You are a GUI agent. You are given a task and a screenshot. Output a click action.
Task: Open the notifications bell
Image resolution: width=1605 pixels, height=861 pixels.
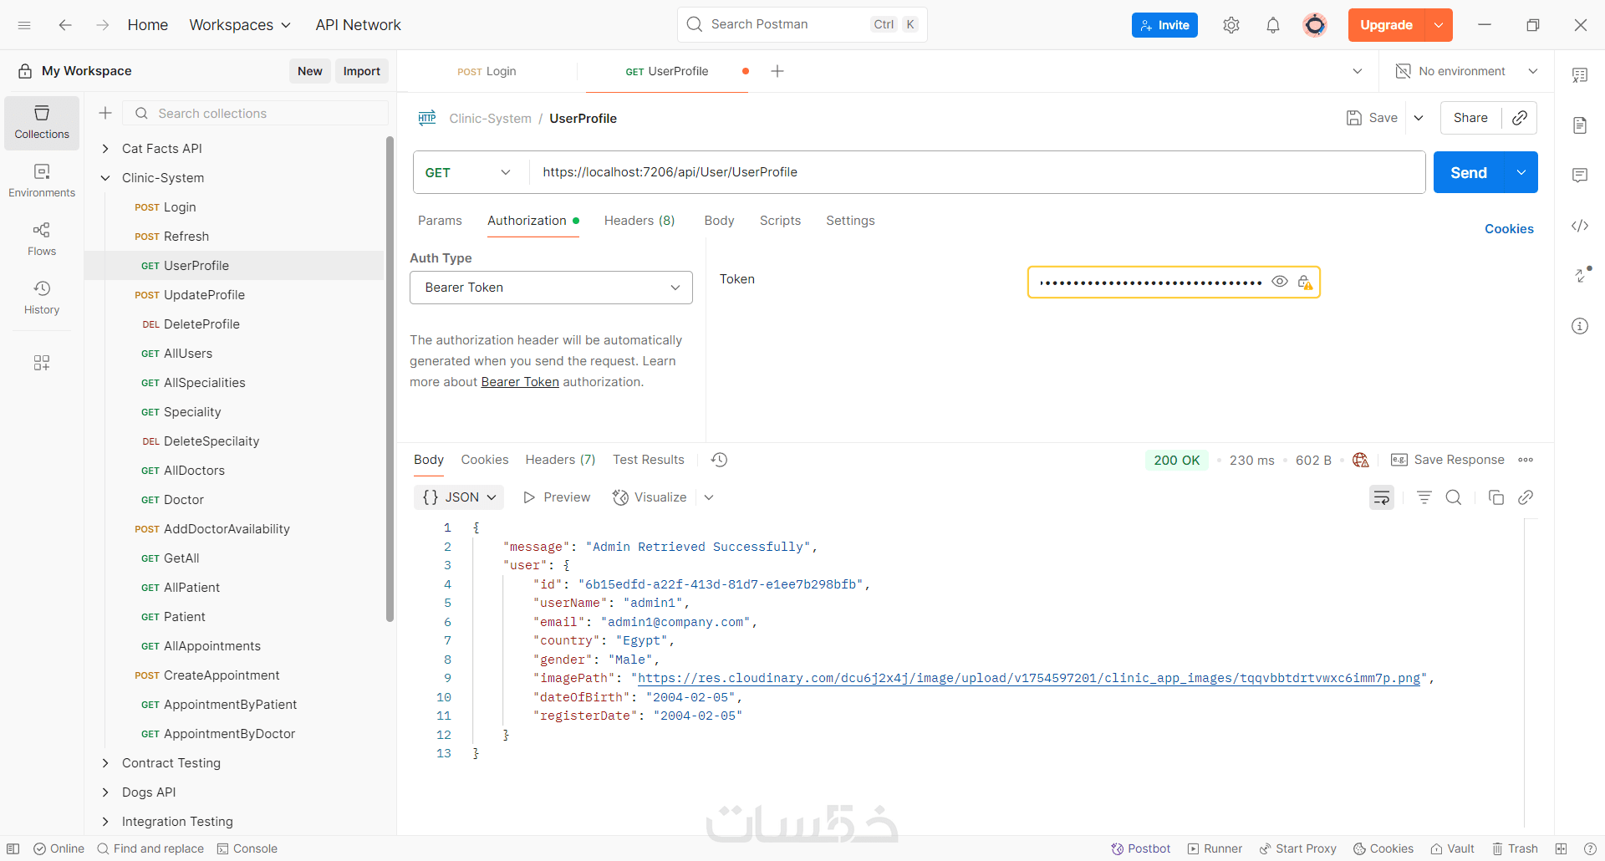(1273, 25)
